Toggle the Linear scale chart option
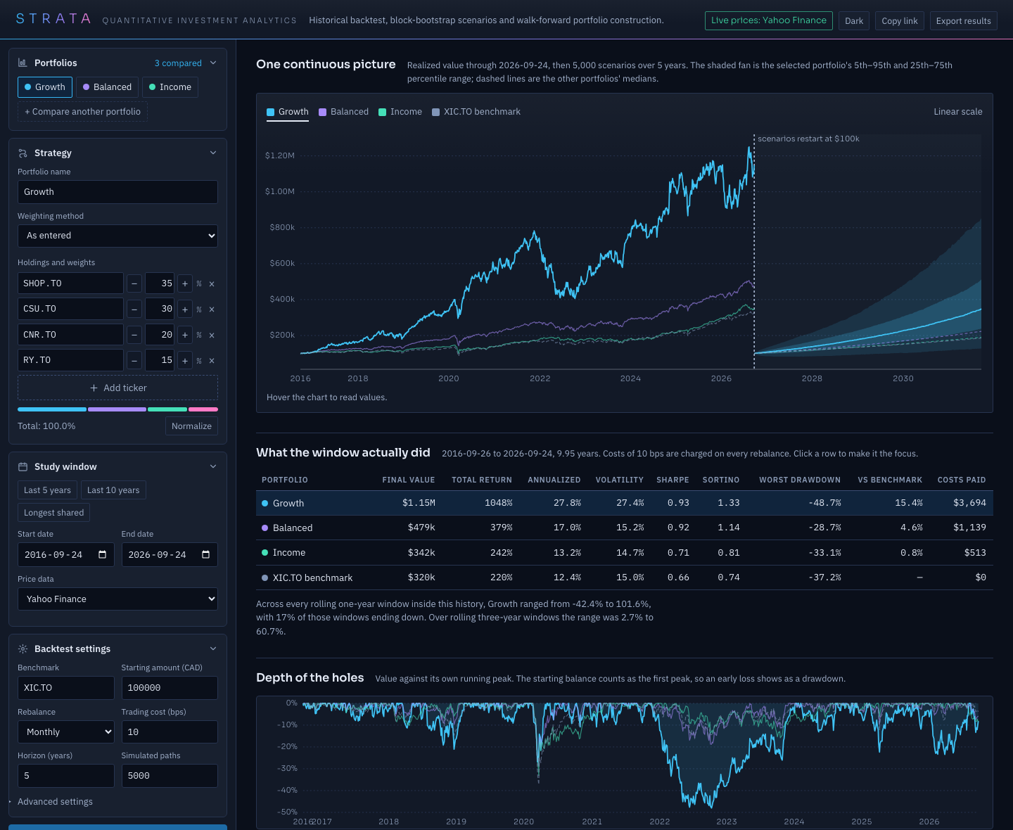1013x830 pixels. point(957,112)
